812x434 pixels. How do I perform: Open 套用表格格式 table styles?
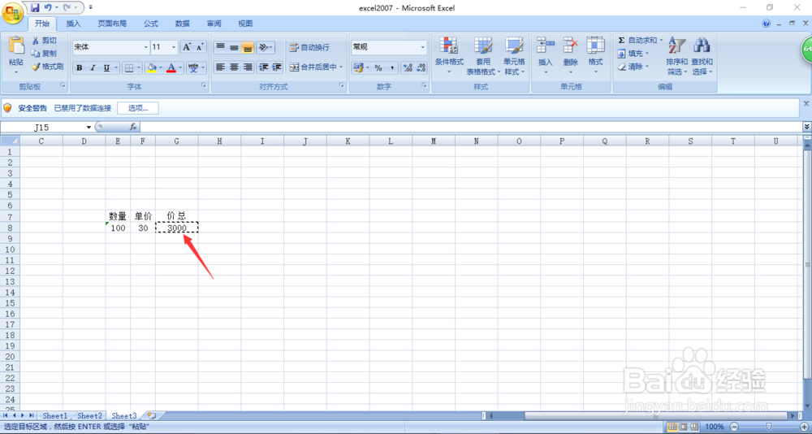[483, 55]
